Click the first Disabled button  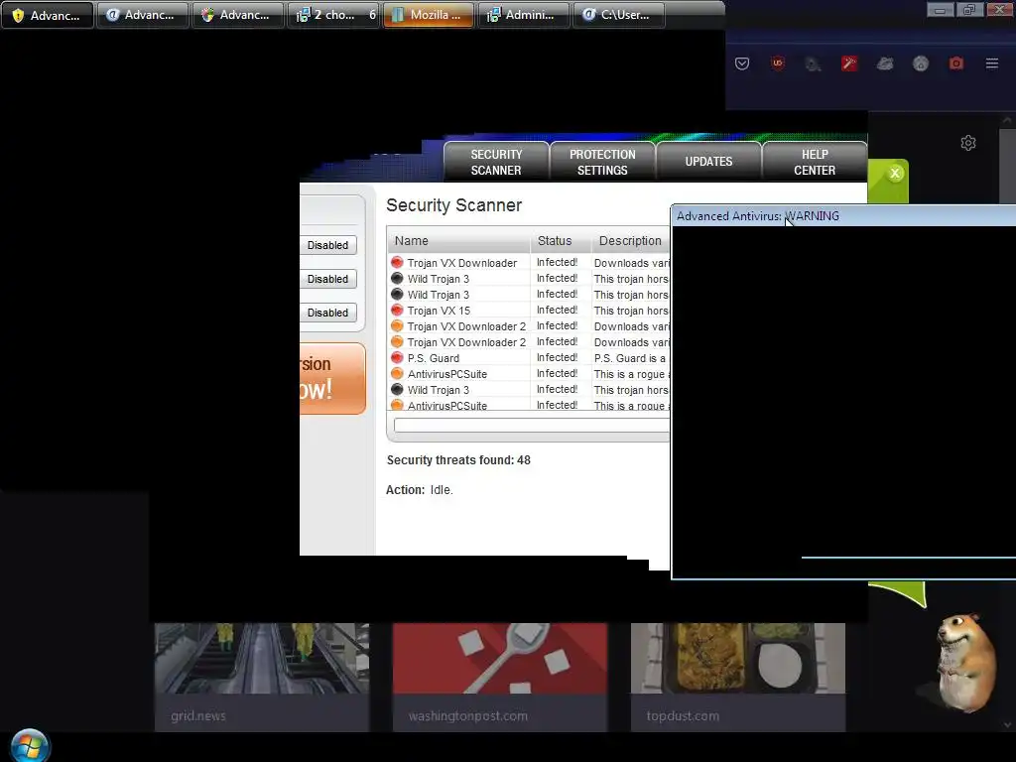click(327, 246)
